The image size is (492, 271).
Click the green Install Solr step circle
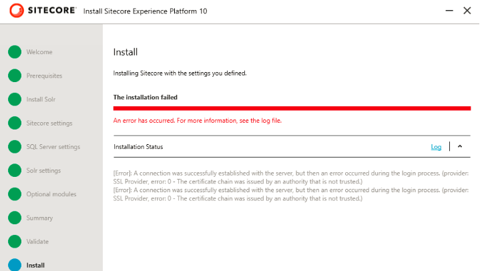pyautogui.click(x=15, y=99)
